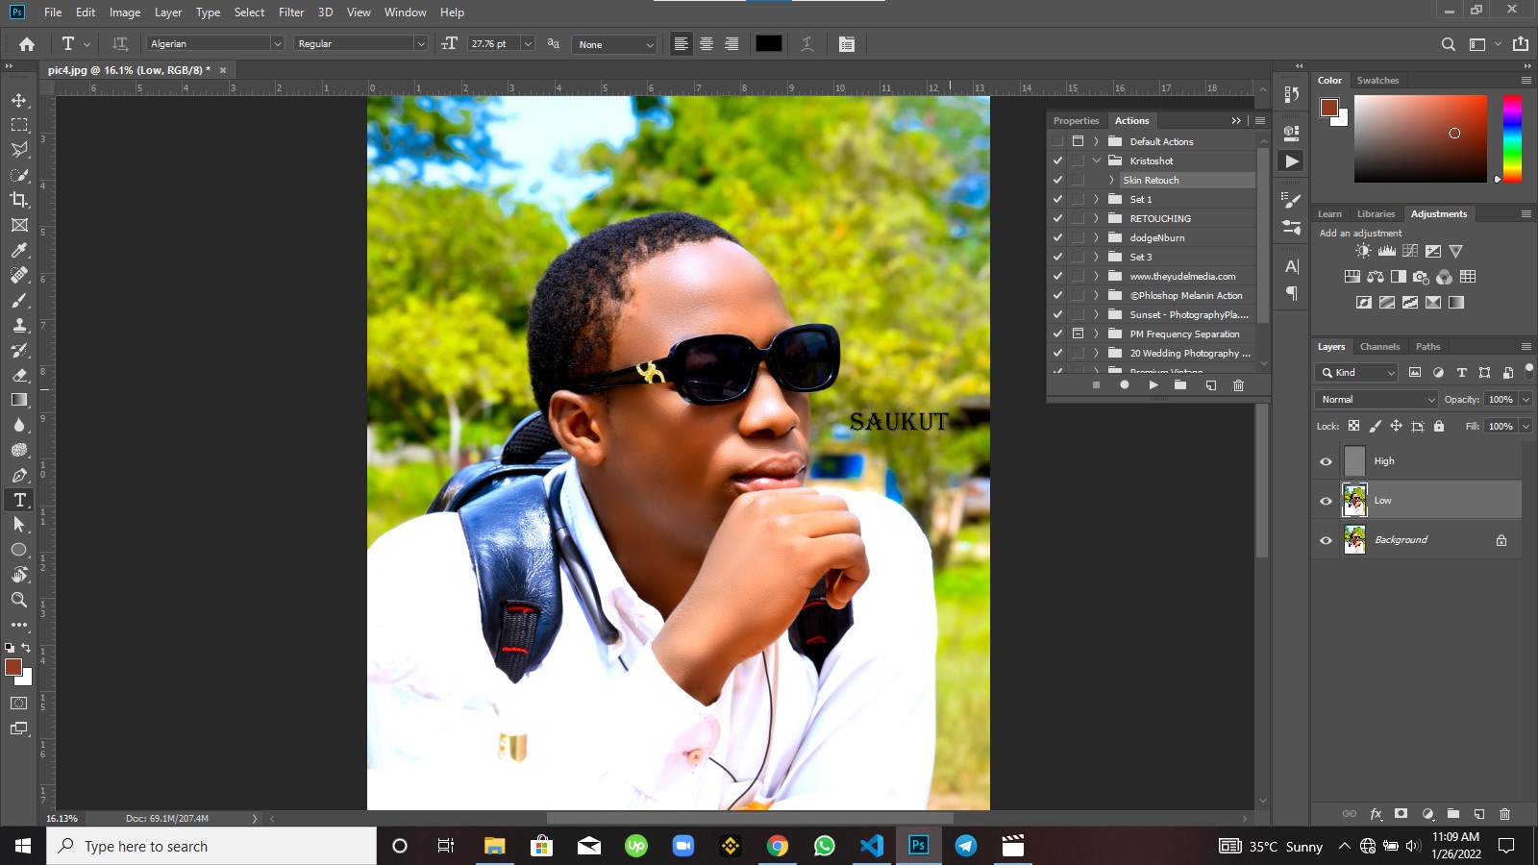Select the Pen tool
1538x865 pixels.
[x=19, y=475]
